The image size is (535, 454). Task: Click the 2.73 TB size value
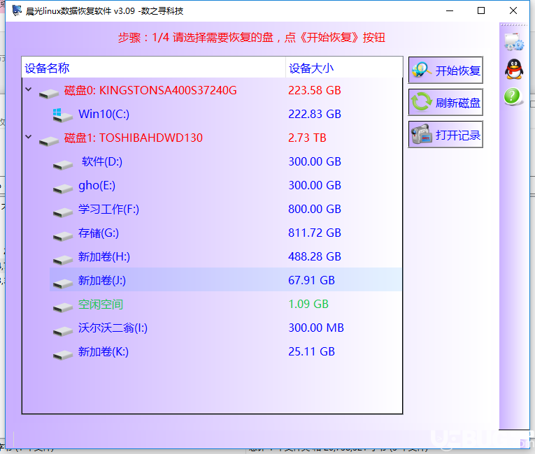tap(307, 138)
